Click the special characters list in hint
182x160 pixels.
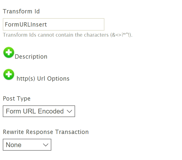(121, 35)
